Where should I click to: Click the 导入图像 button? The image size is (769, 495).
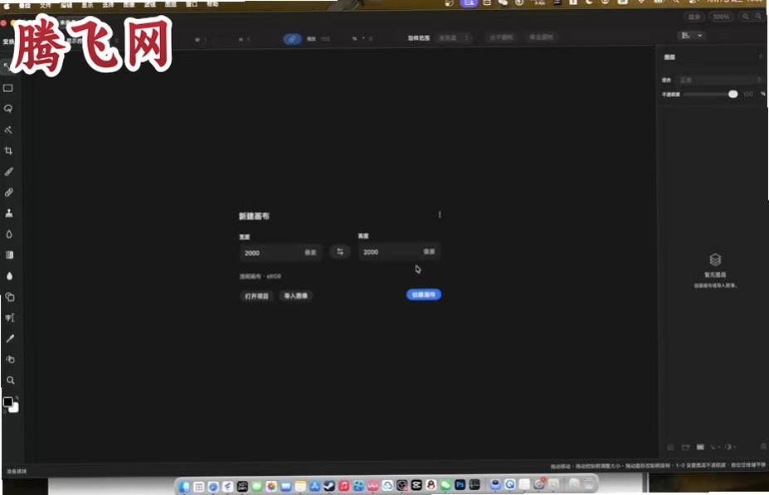(295, 295)
